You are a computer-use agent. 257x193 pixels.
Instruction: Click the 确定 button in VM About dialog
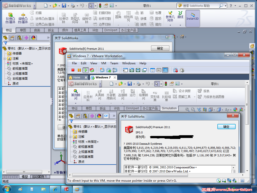[x=226, y=127]
